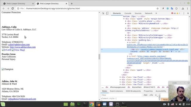Viewport: 191px width, 107px height.
Task: Click the translate extension icon
Action: pos(172,9)
